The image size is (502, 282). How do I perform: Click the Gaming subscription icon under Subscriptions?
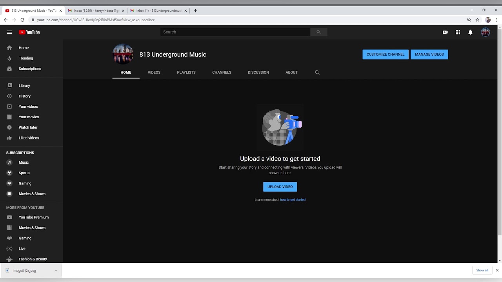(x=9, y=183)
